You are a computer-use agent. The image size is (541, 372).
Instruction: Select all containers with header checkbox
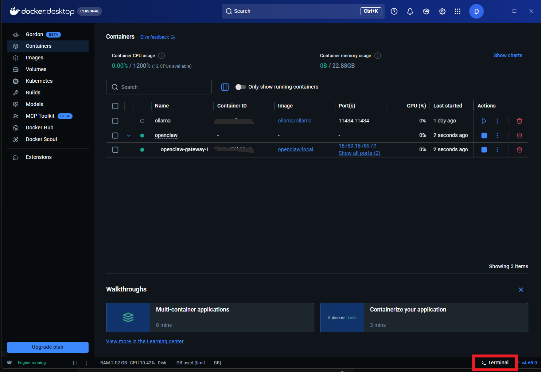pos(115,106)
